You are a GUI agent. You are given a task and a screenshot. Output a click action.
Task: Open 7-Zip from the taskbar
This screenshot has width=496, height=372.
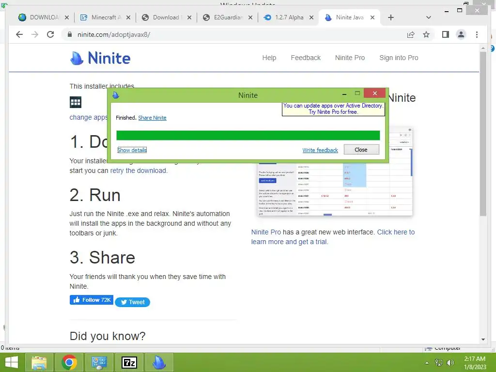129,362
